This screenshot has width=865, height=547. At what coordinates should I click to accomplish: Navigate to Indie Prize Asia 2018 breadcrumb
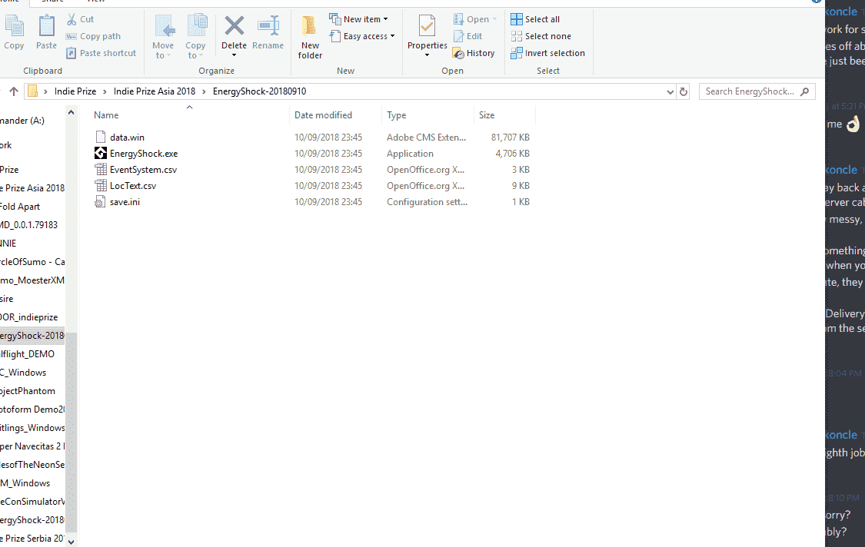155,91
